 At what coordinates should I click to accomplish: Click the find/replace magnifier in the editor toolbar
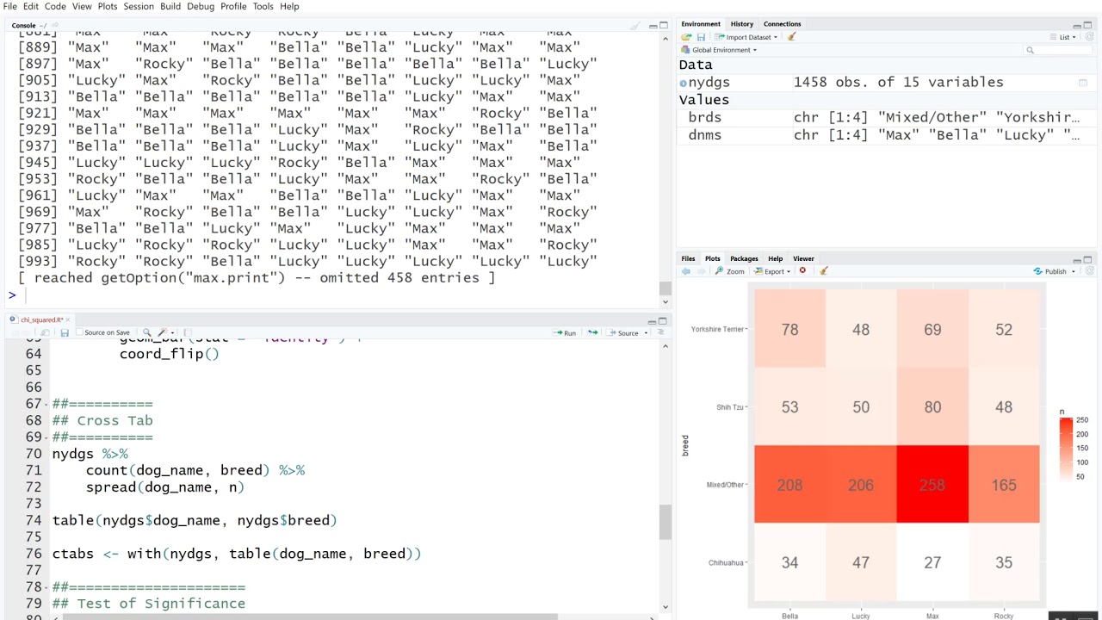(146, 332)
